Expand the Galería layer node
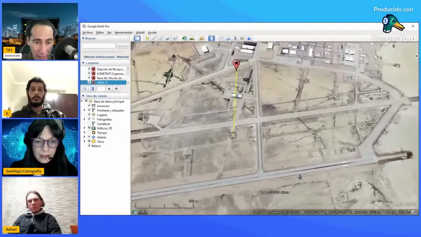 pos(85,137)
